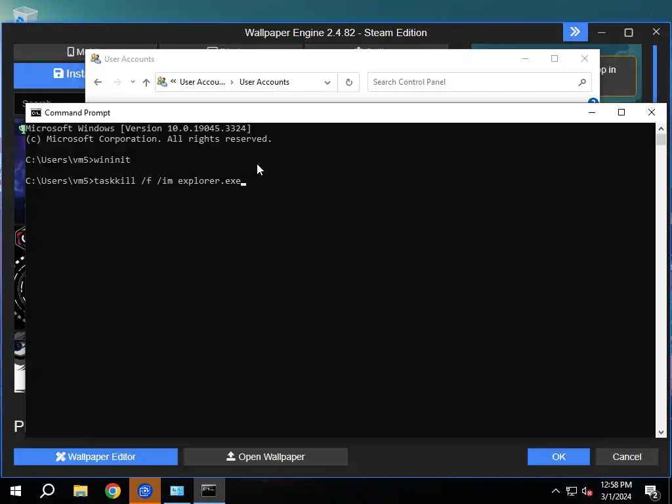Show hidden system tray icons
The height and width of the screenshot is (504, 672).
(x=555, y=491)
